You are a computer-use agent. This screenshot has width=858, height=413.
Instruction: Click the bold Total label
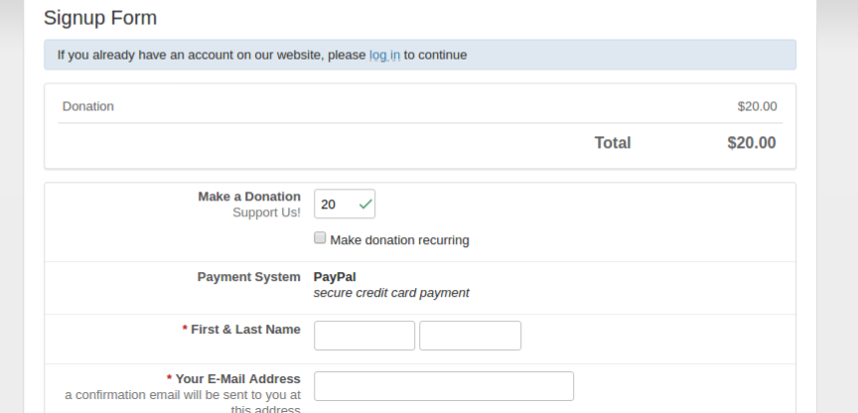[x=612, y=143]
